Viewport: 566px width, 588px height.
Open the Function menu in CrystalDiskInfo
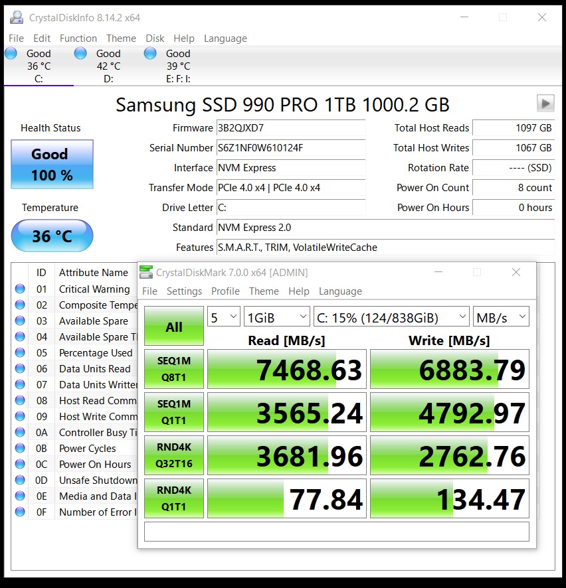pos(78,38)
